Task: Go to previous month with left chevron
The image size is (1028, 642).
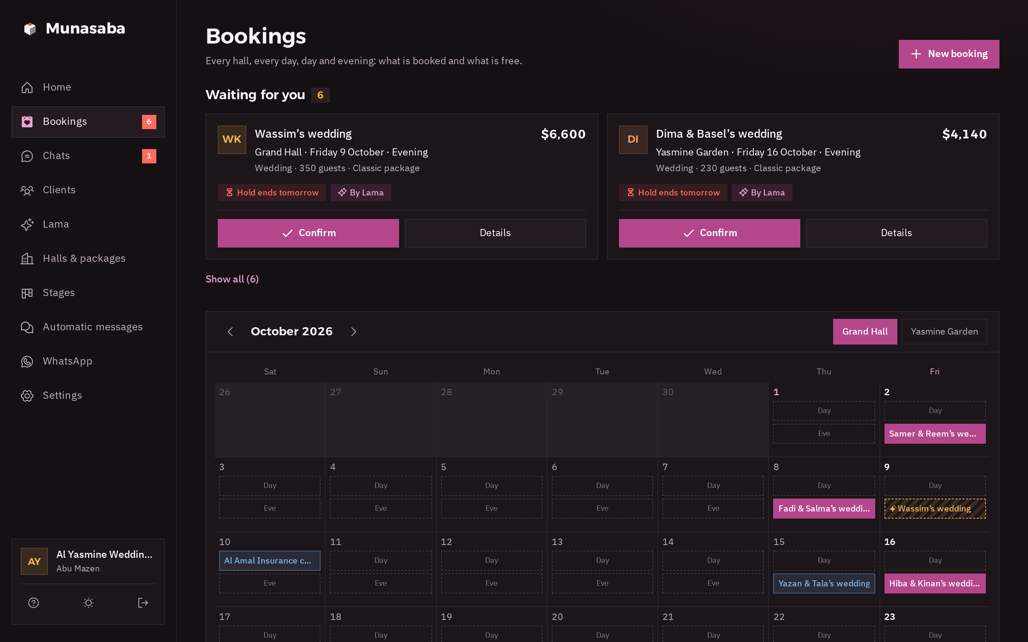Action: pos(230,332)
